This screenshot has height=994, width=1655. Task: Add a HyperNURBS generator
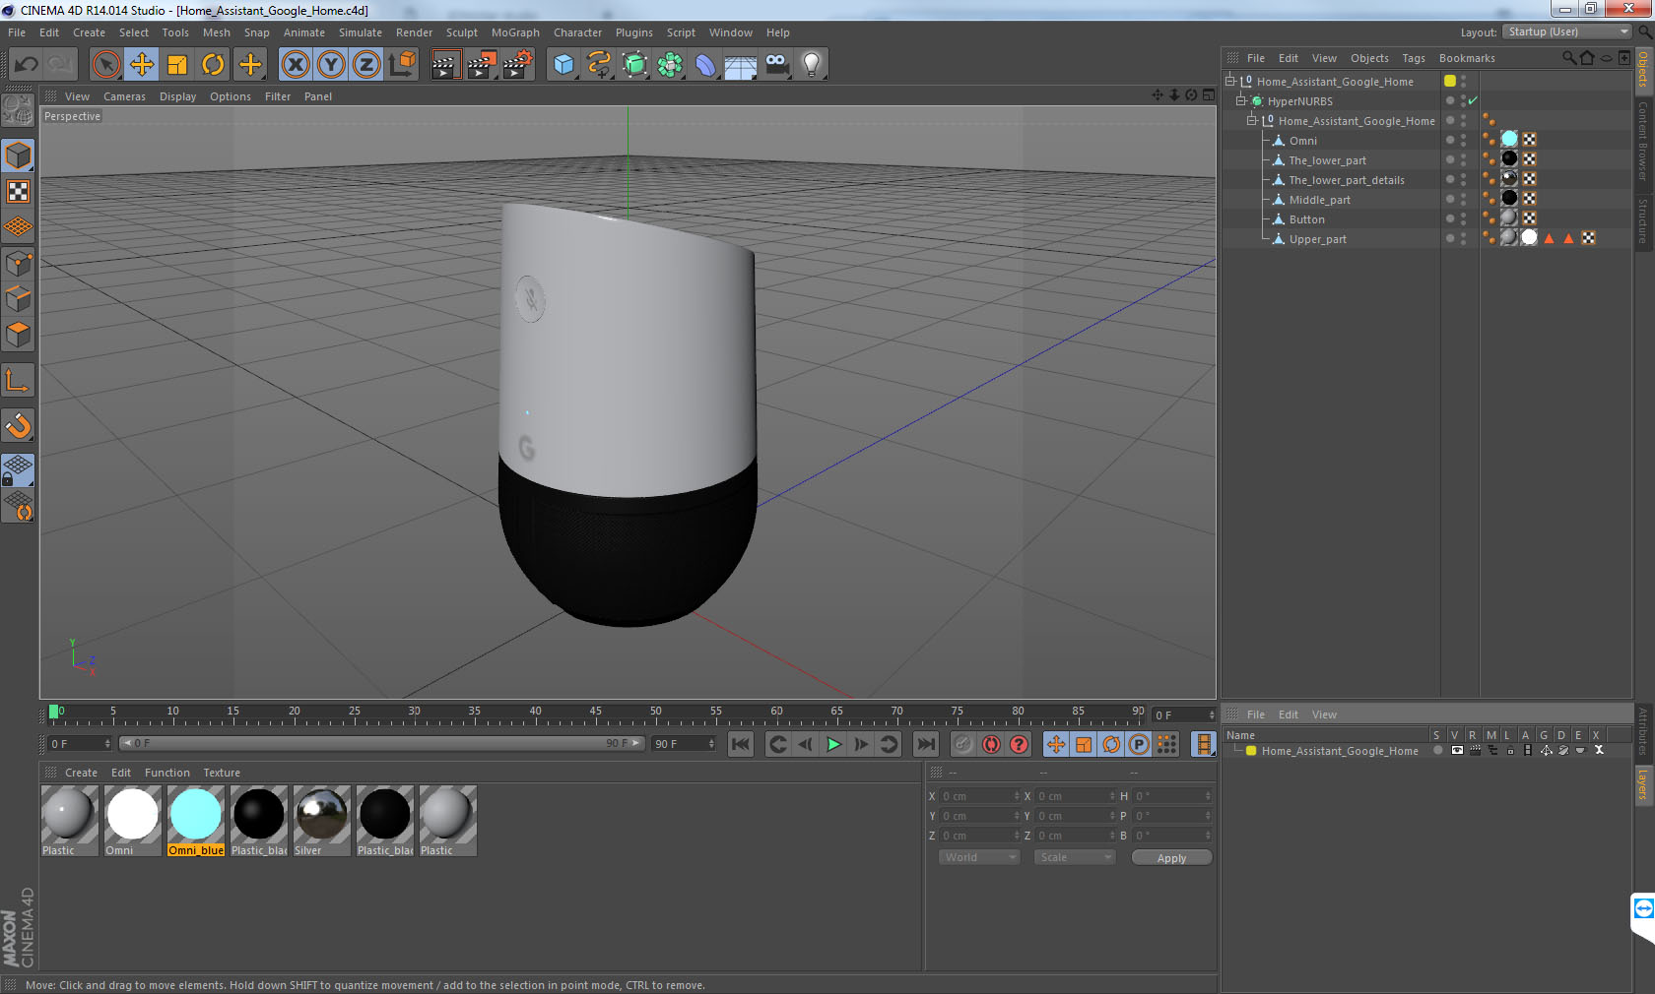coord(634,65)
